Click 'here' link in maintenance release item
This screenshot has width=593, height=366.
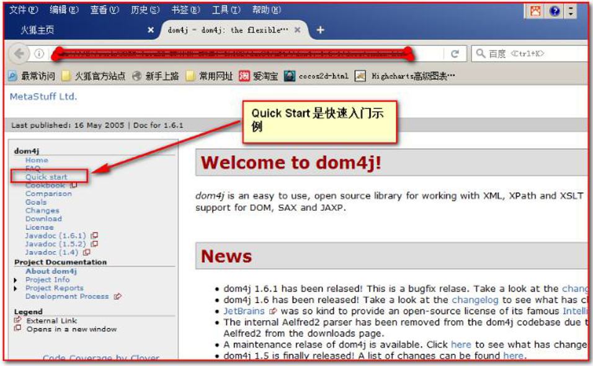point(461,345)
